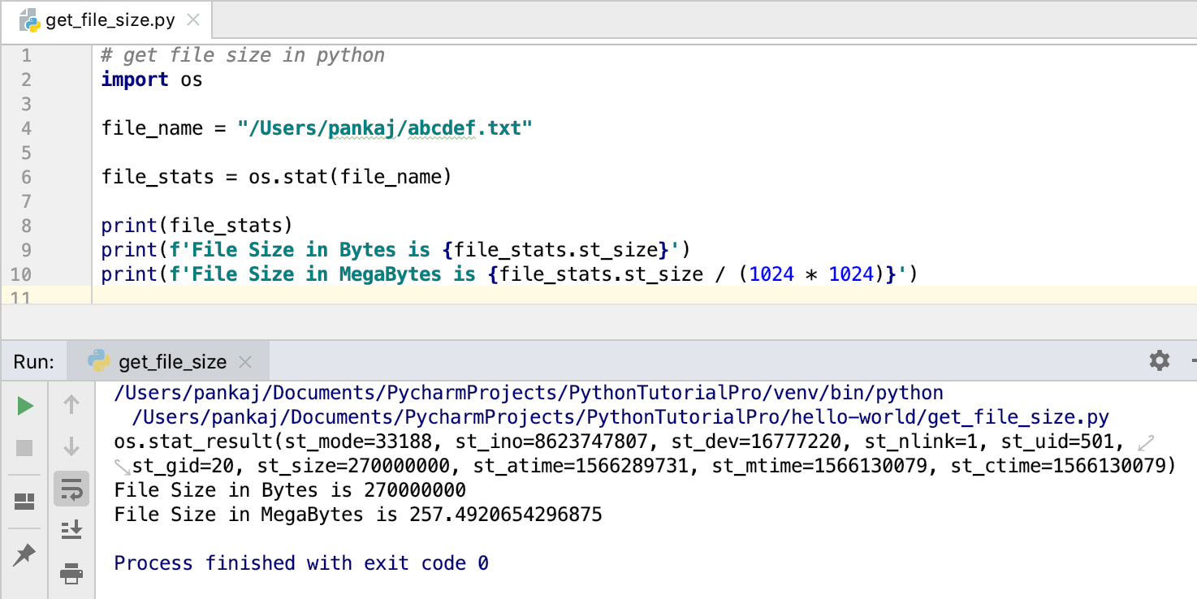Pin the Run tool window

[x=24, y=555]
